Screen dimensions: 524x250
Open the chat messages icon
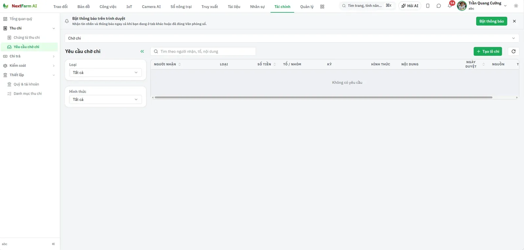pos(439,6)
